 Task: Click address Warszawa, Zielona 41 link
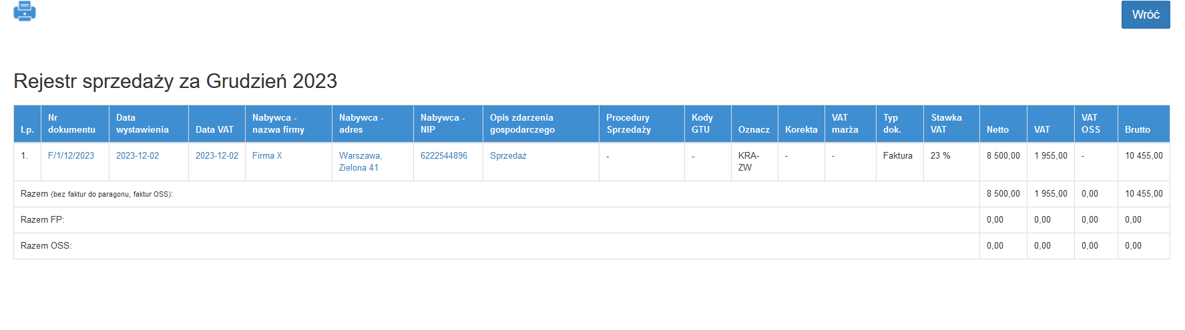coord(360,161)
